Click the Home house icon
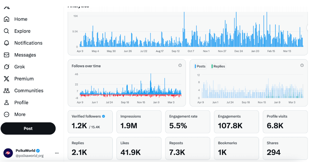The height and width of the screenshot is (163, 311). 7,19
